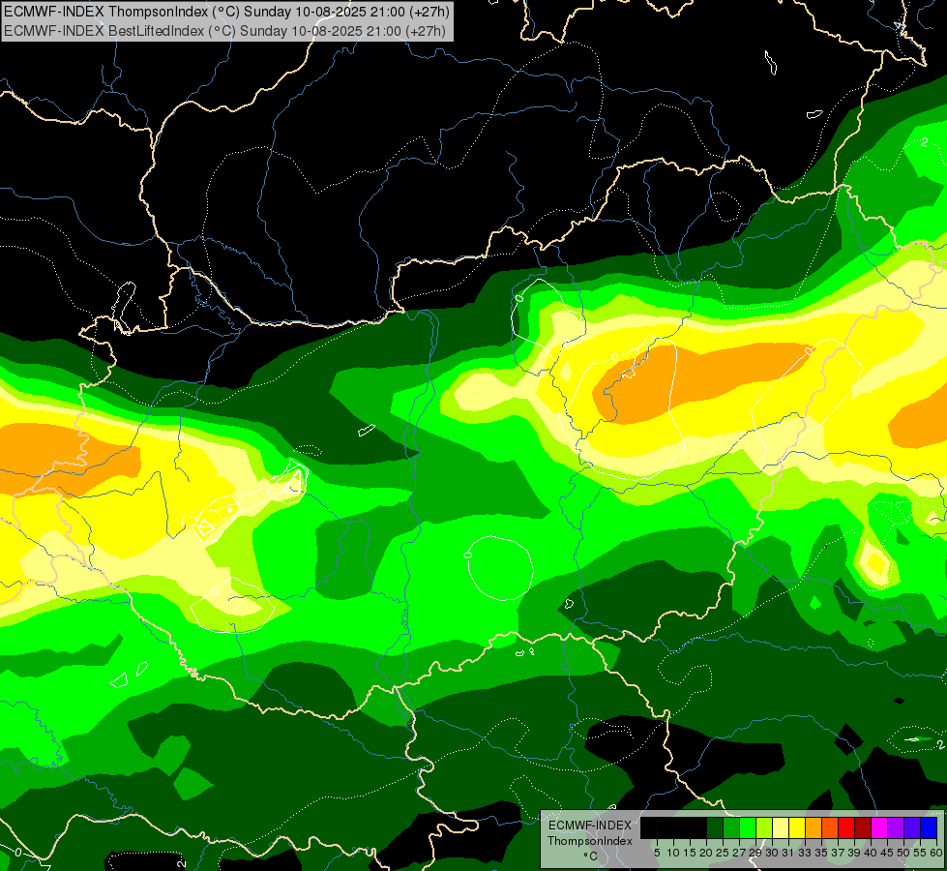Click the ThompsonIndex label in the legend

pyautogui.click(x=590, y=841)
